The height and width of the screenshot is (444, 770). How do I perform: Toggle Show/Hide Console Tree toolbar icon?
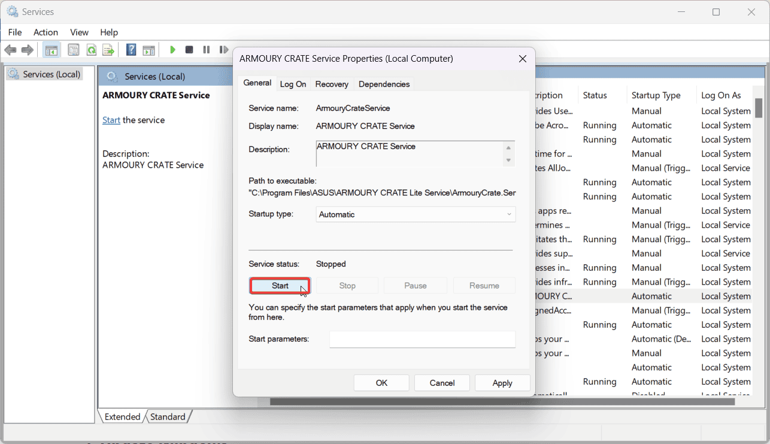coord(51,50)
